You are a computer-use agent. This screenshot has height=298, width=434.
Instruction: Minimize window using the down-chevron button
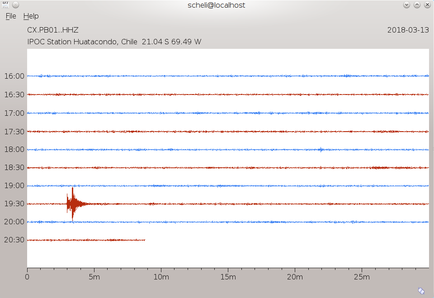[406, 5]
